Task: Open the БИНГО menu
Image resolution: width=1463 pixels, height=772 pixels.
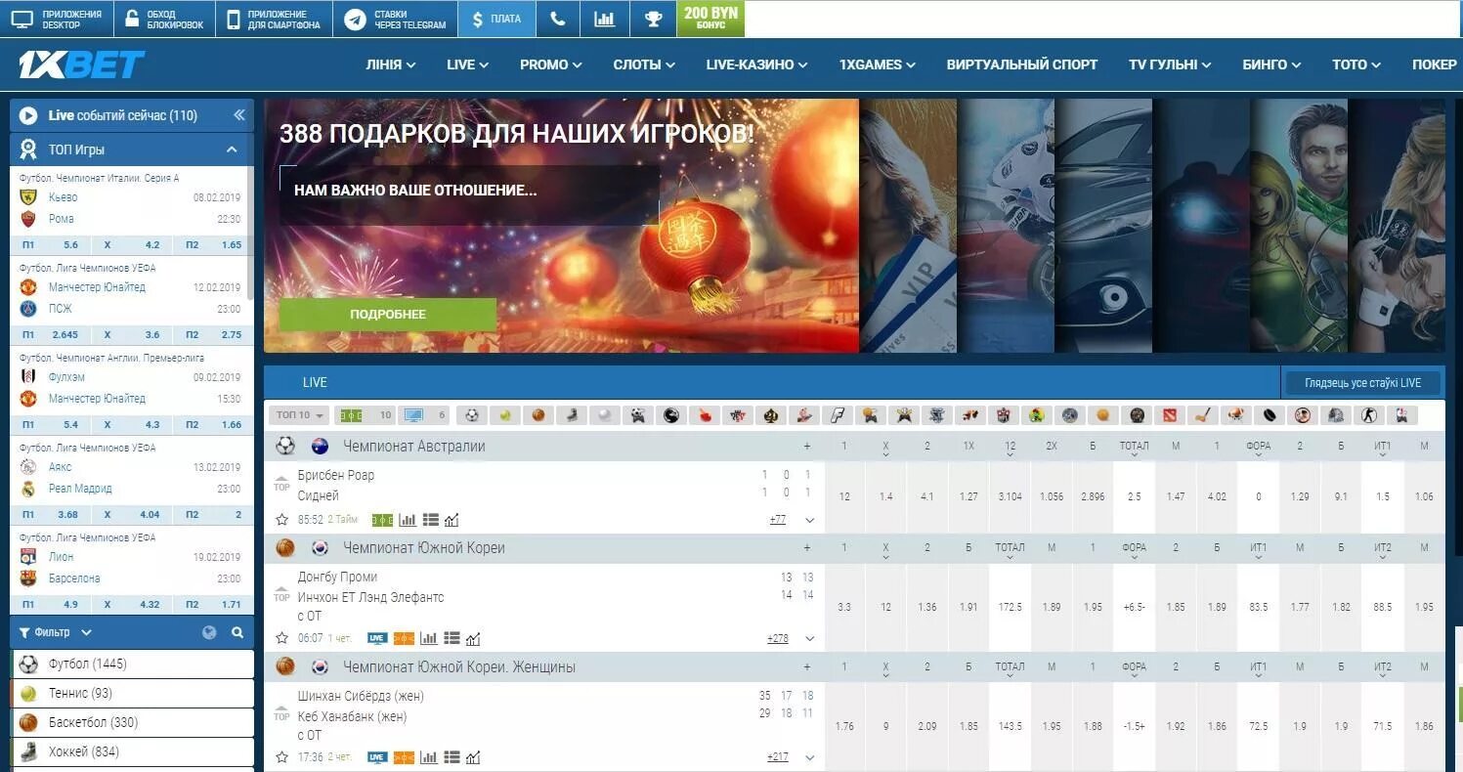Action: point(1271,64)
